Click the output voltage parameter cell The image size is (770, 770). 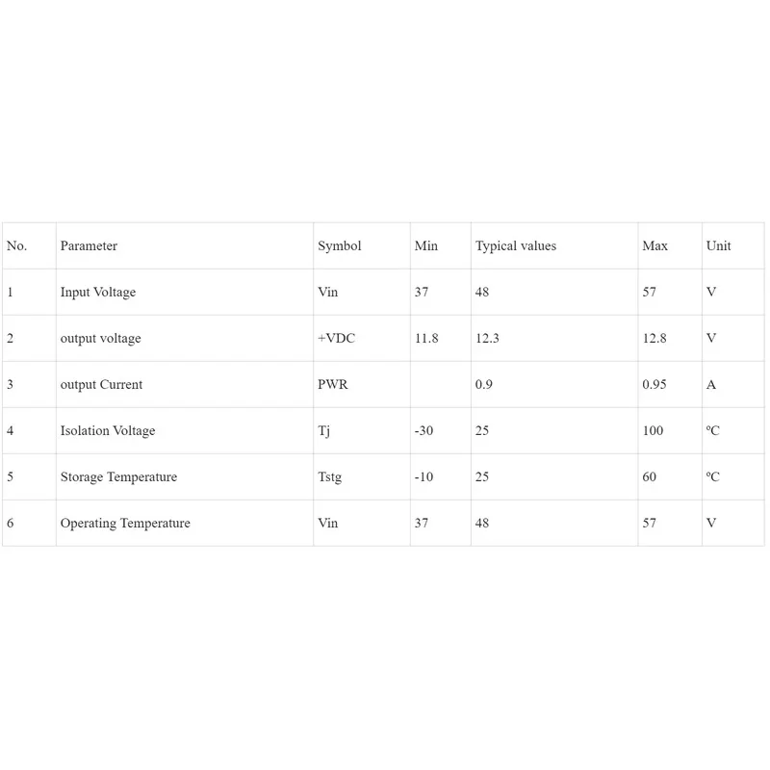(101, 339)
